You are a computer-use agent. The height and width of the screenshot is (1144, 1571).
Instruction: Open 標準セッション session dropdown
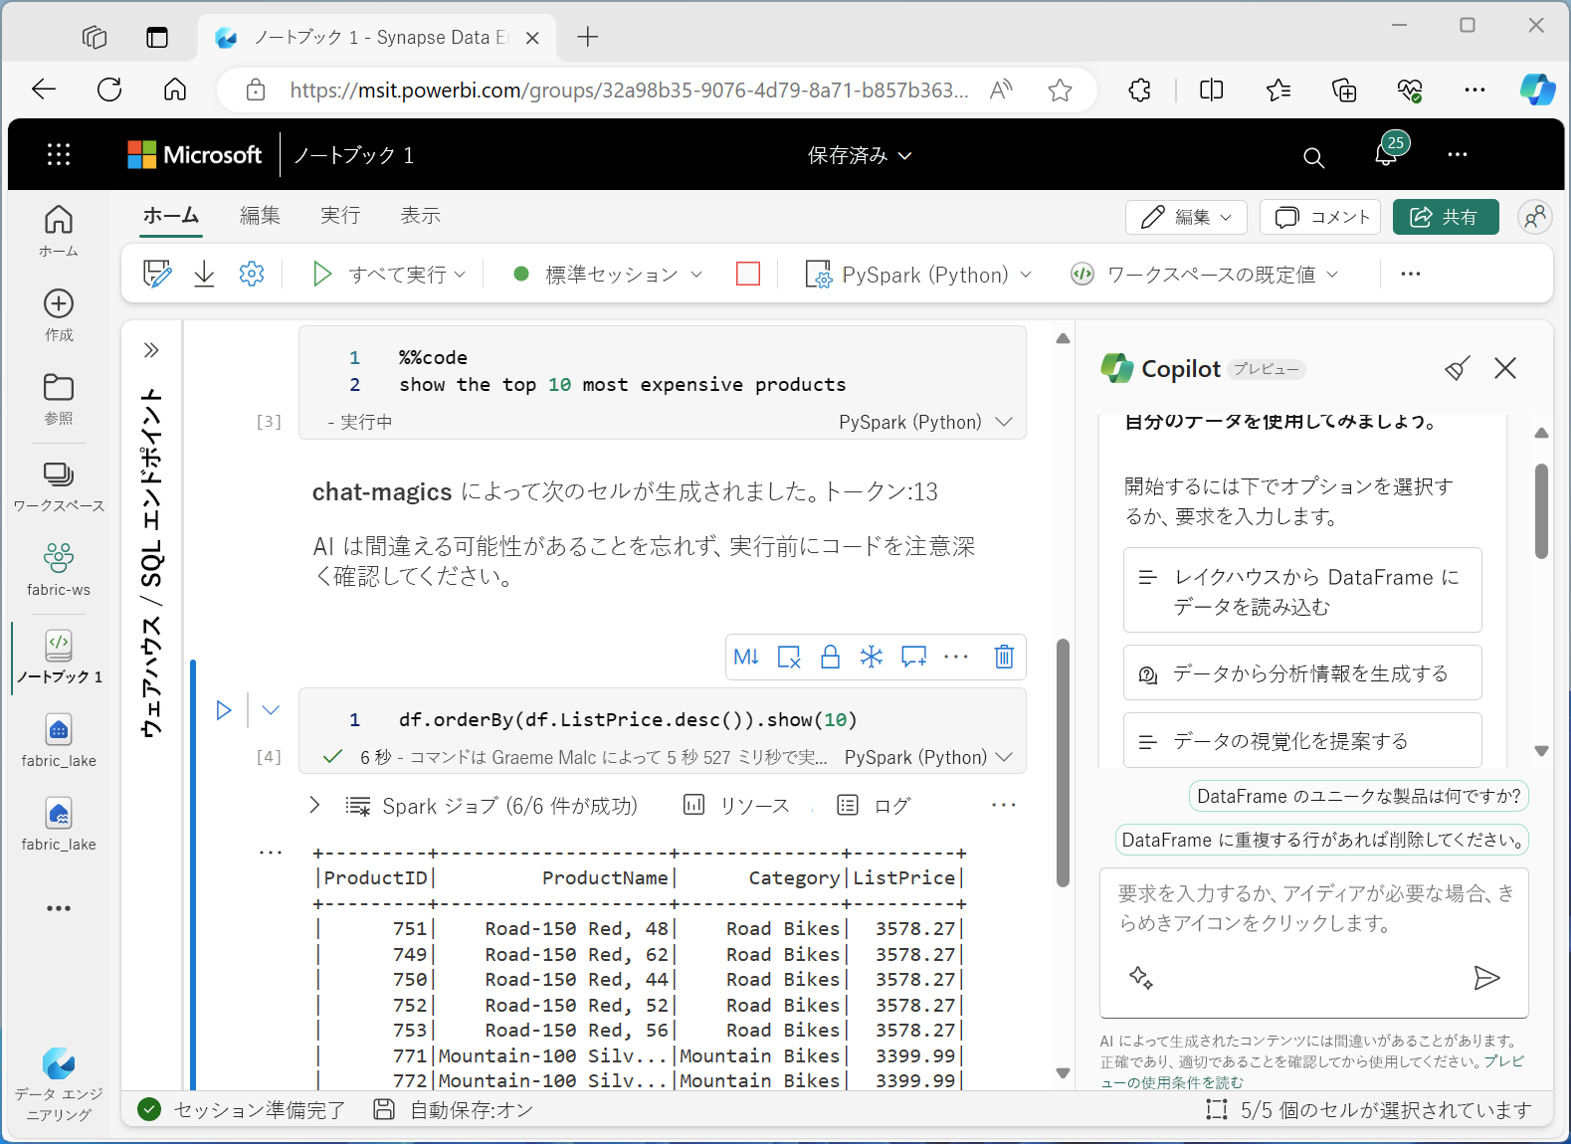pyautogui.click(x=607, y=275)
